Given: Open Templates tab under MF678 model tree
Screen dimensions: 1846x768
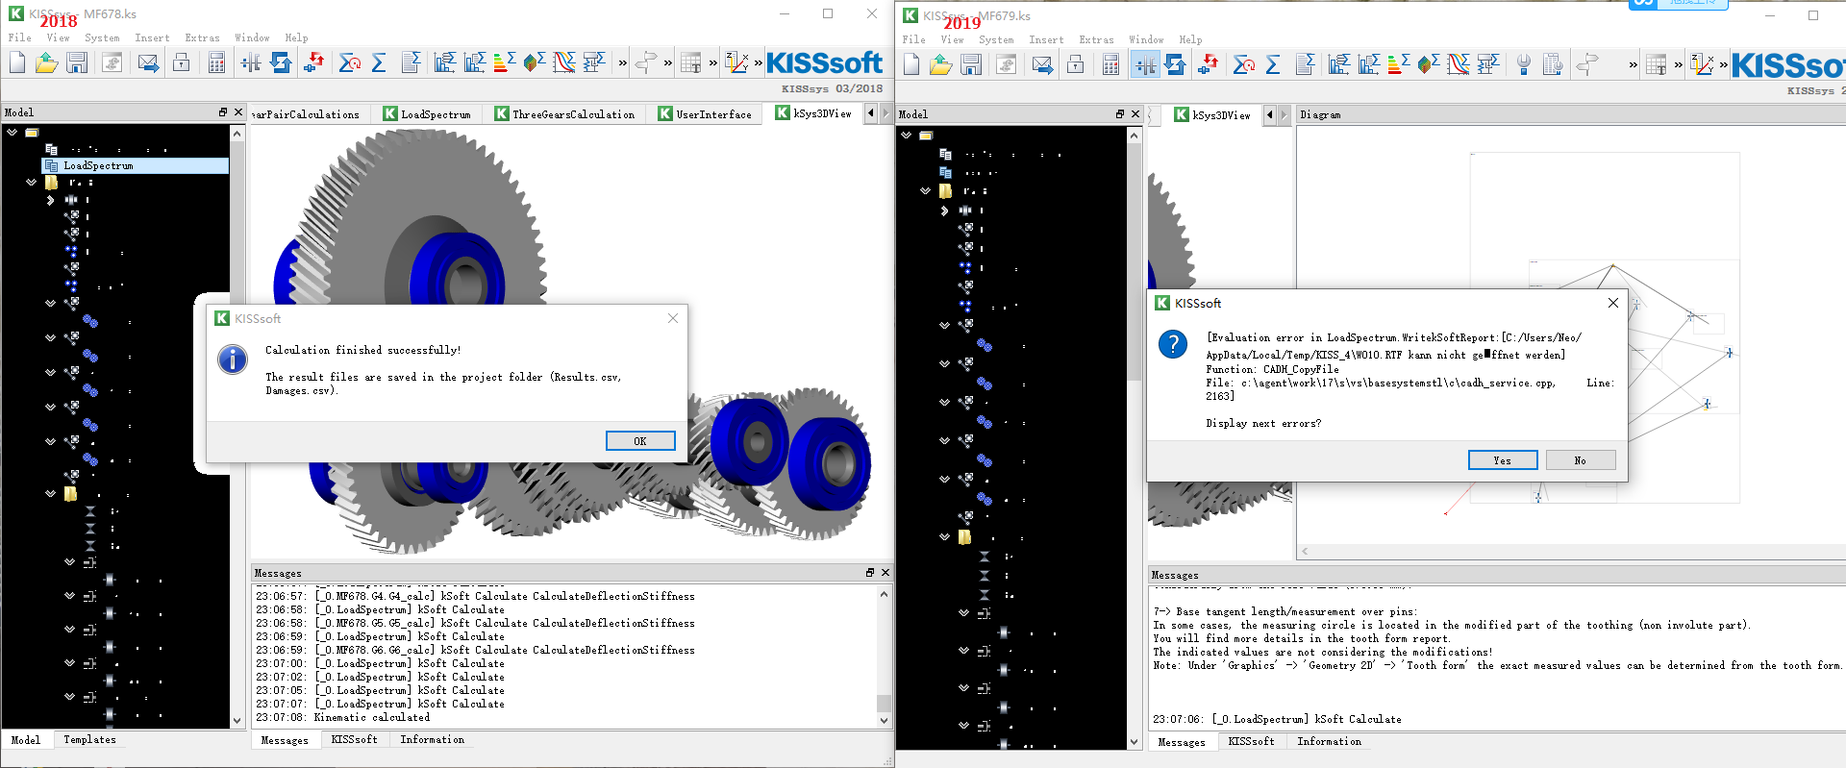Looking at the screenshot, I should pos(89,740).
